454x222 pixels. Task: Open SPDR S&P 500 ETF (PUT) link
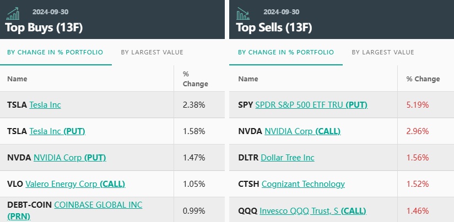(311, 104)
